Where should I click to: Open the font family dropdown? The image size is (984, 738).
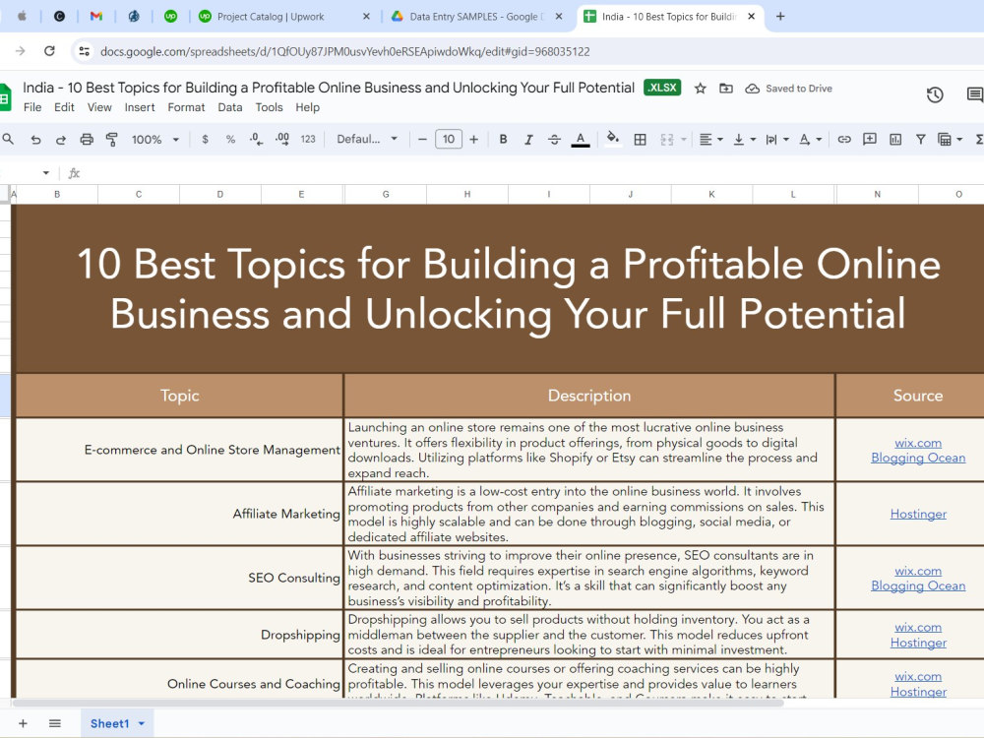tap(367, 140)
